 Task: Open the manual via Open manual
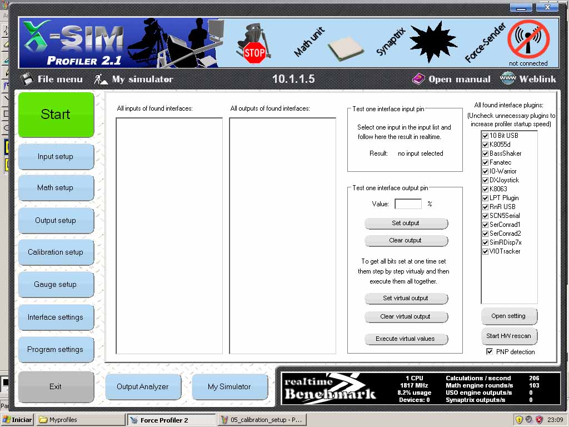click(451, 79)
